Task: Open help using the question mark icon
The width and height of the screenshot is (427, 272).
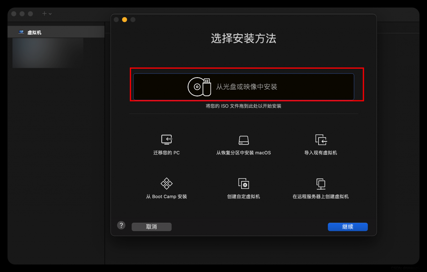Action: coord(121,225)
